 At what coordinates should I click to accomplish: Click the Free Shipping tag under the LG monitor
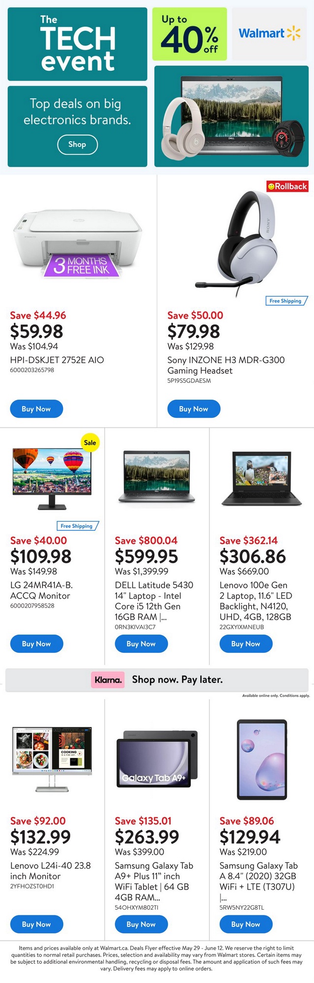click(77, 526)
